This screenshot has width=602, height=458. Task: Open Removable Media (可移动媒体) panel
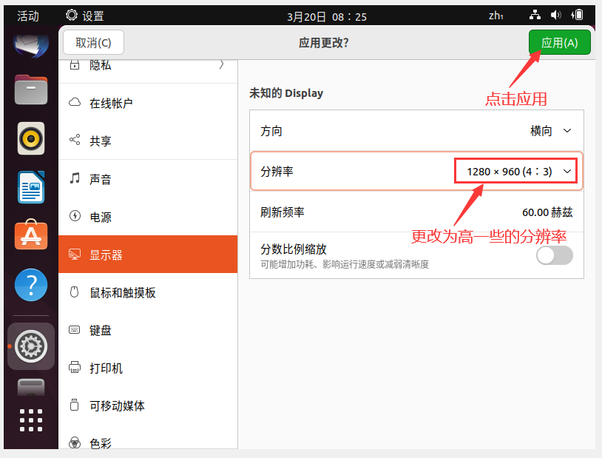point(148,405)
